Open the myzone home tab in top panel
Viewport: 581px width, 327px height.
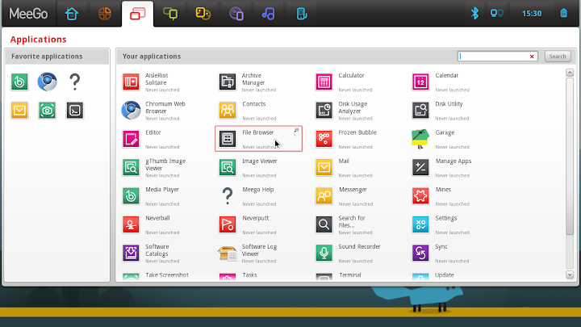point(72,14)
